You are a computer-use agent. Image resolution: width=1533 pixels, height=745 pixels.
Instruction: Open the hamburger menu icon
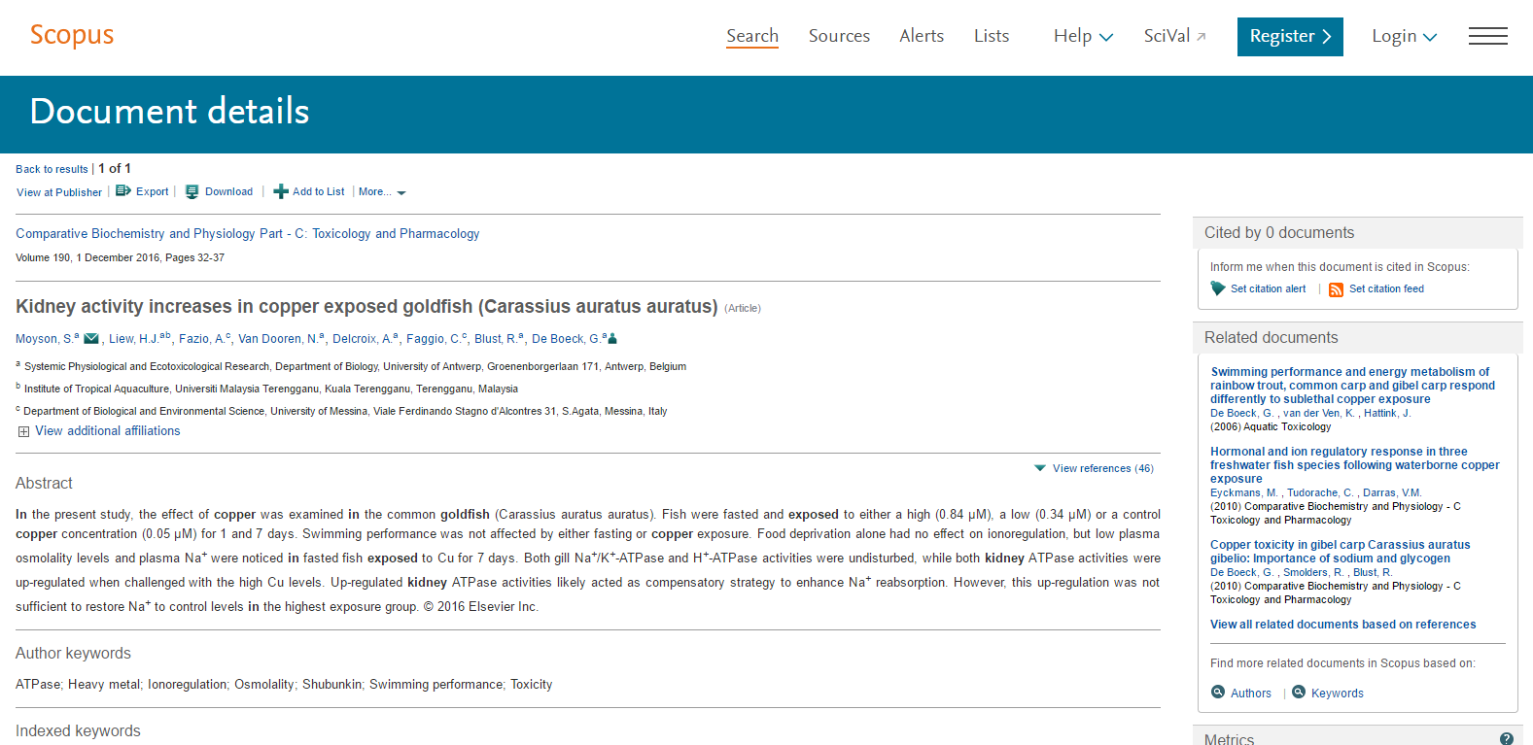[x=1487, y=36]
